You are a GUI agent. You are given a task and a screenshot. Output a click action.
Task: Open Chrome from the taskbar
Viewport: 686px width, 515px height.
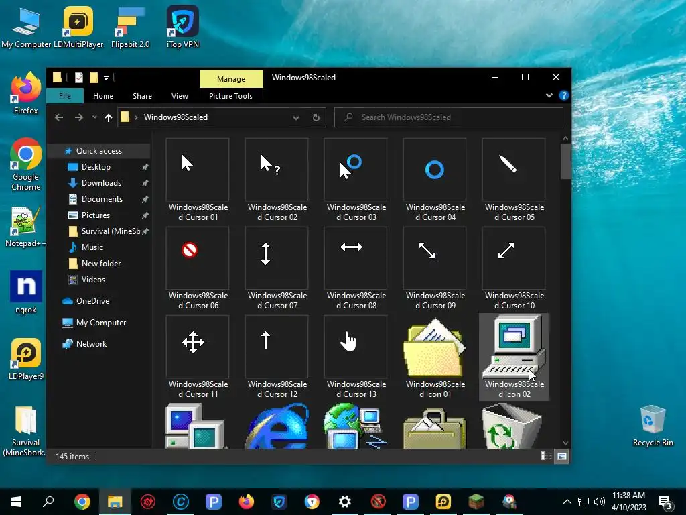[x=82, y=502]
